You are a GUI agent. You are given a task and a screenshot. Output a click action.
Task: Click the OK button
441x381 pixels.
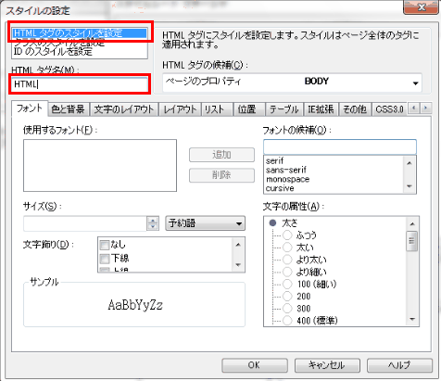coord(255,365)
